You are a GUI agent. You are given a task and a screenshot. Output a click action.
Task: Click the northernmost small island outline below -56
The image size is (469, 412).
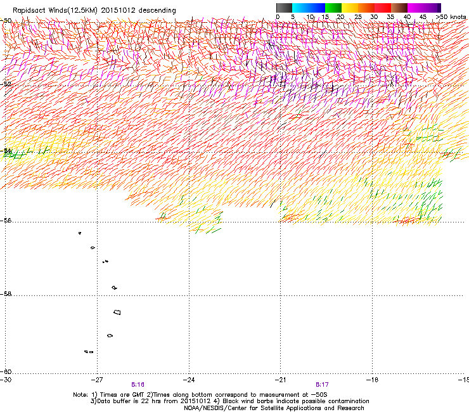coord(80,233)
